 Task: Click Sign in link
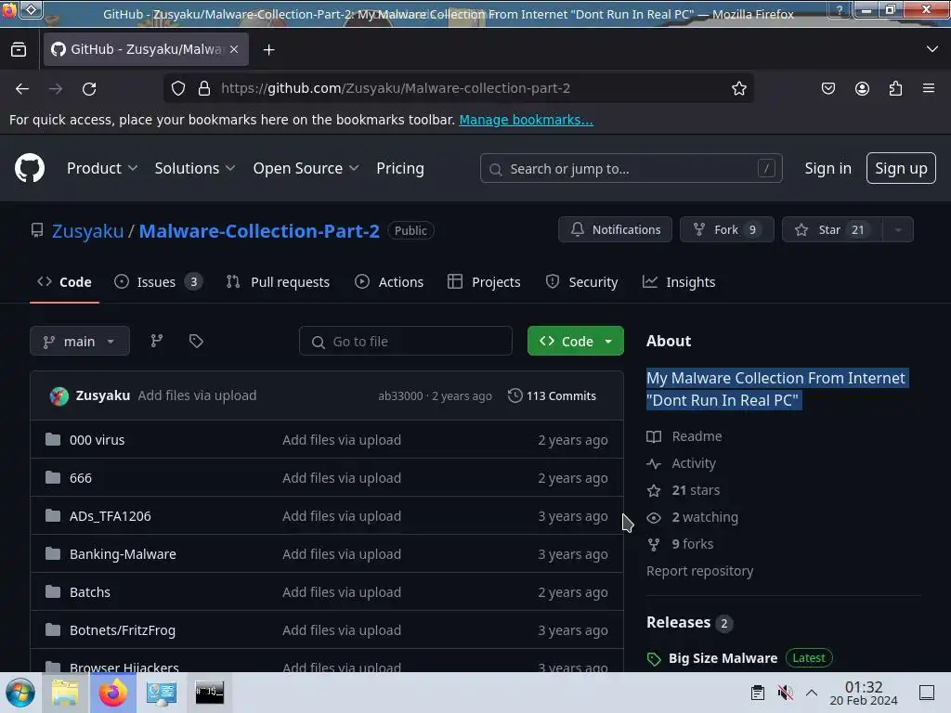coord(827,169)
